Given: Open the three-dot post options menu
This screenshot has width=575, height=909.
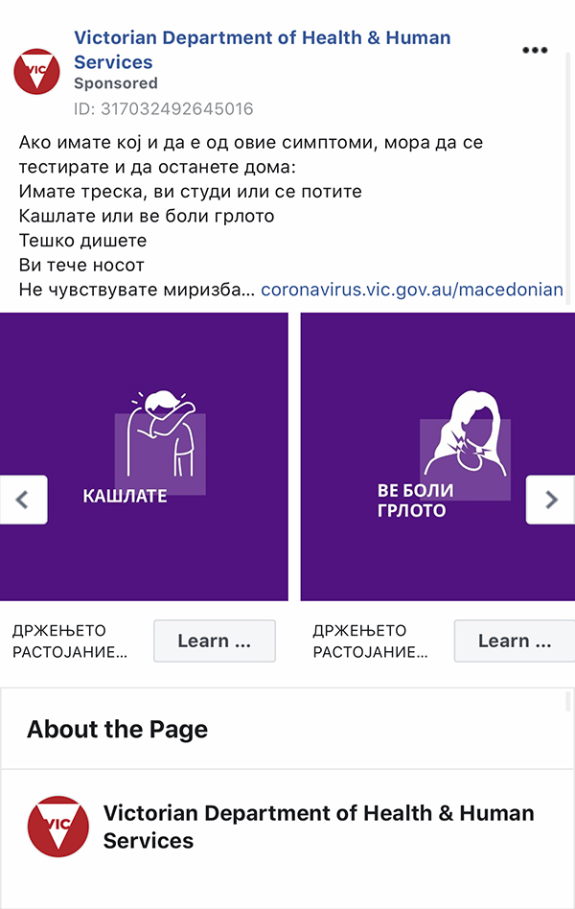Looking at the screenshot, I should pyautogui.click(x=535, y=51).
